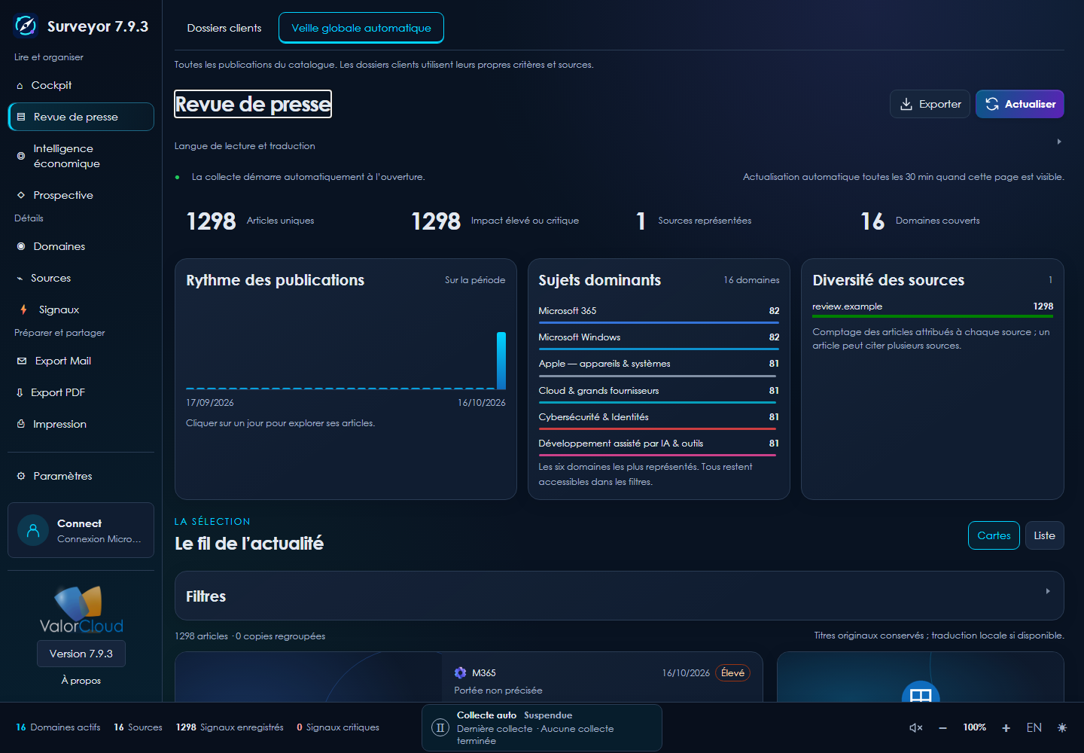Screen dimensions: 1084x753
Task: Click the M365 article source icon
Action: (x=461, y=672)
